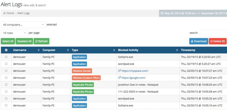Click the home icon in breadcrumb
The image size is (227, 110).
click(x=4, y=13)
